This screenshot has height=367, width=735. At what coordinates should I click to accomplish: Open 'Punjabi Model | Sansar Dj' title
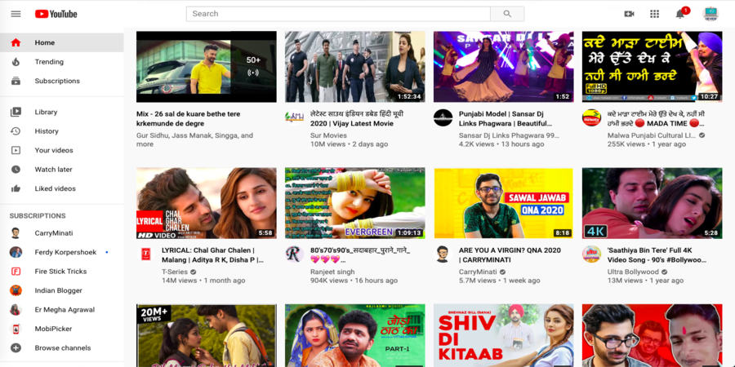tap(506, 119)
